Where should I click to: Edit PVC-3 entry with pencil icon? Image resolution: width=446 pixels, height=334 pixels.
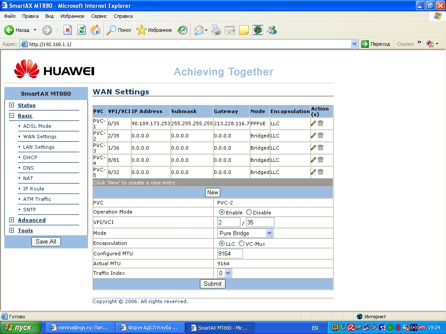[x=314, y=148]
